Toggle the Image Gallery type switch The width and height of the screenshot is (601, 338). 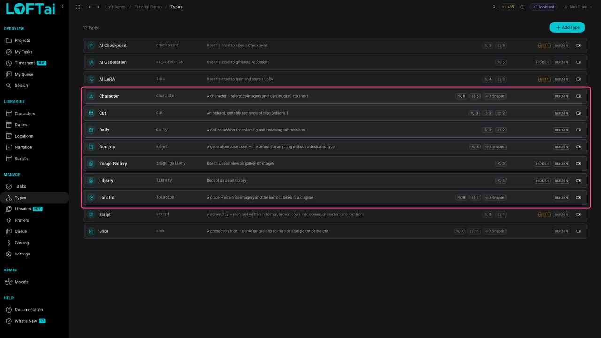click(578, 164)
